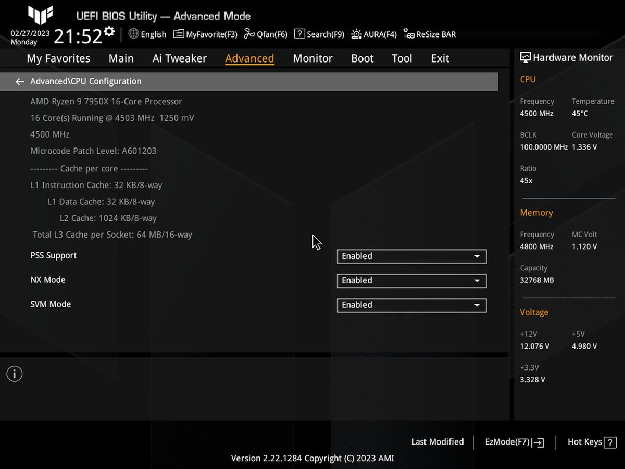Viewport: 625px width, 469px height.
Task: Click the +5V voltage value 4.980 V
Action: [584, 346]
